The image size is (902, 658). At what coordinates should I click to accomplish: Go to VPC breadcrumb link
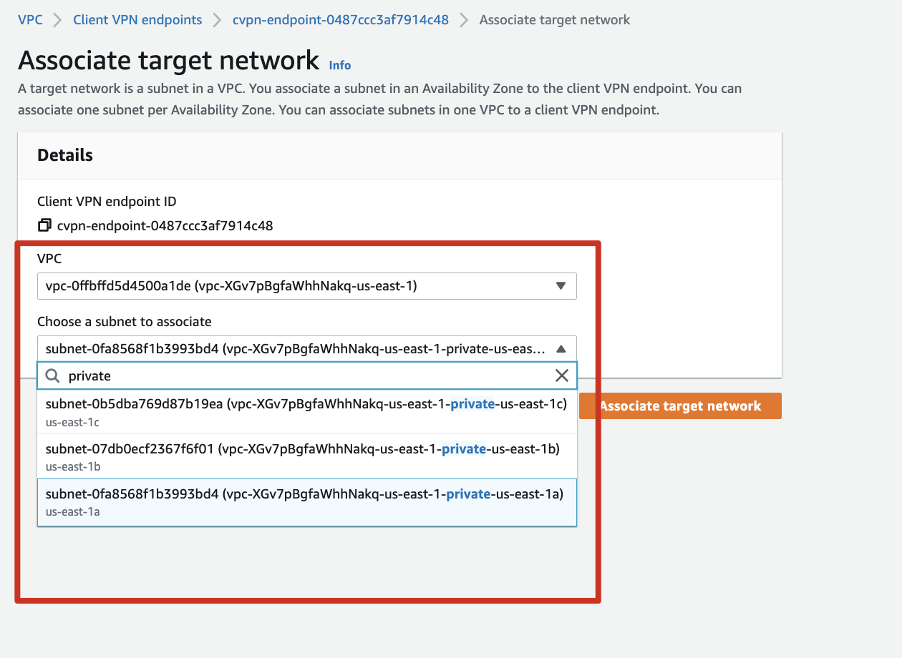click(30, 20)
